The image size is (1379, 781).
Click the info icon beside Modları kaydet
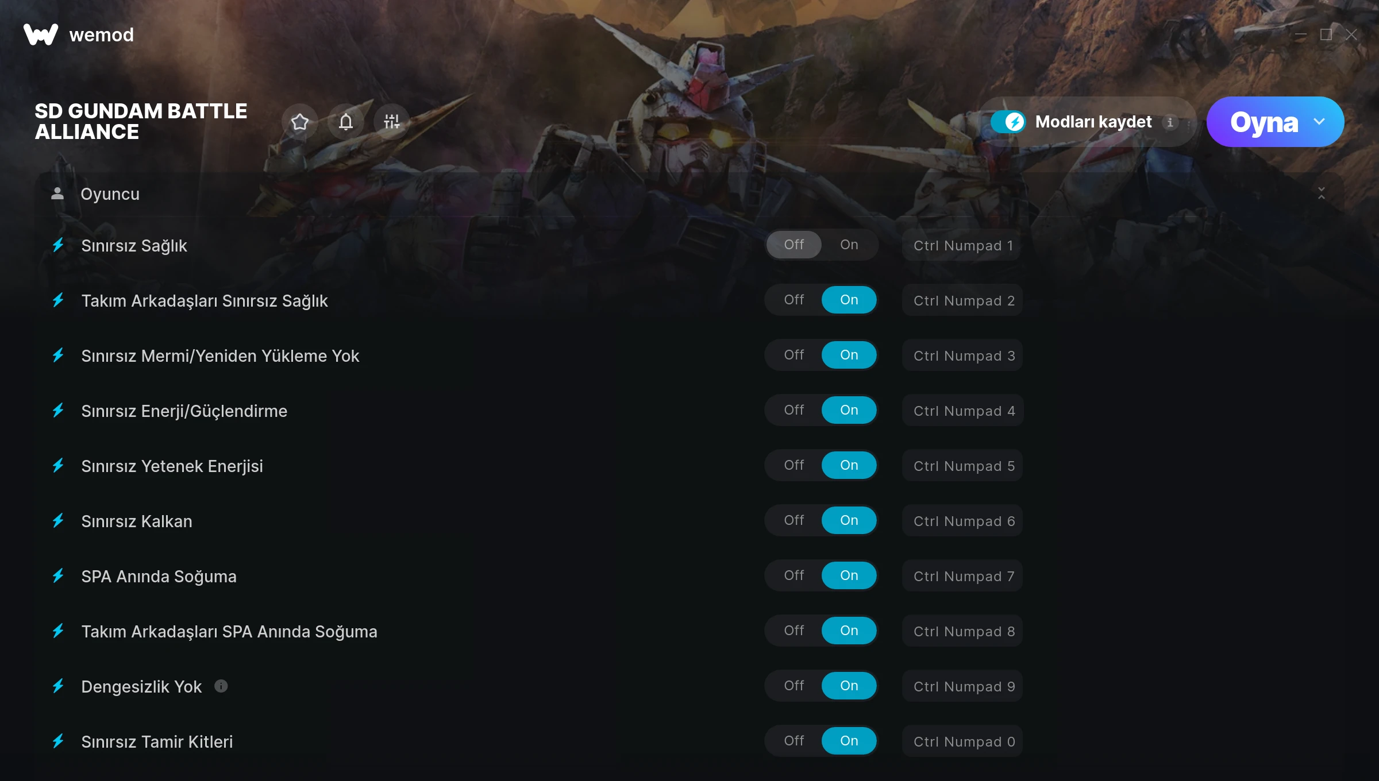pos(1170,122)
